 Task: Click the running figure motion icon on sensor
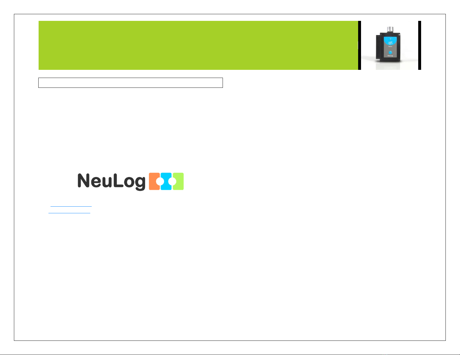point(390,43)
